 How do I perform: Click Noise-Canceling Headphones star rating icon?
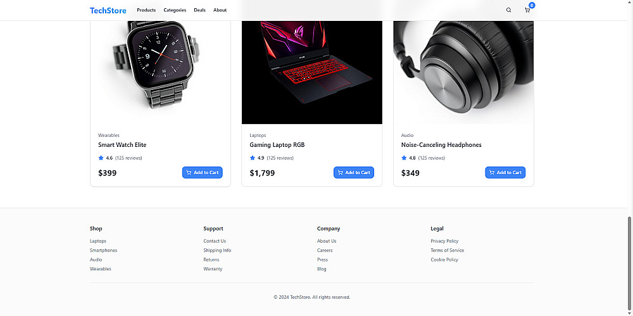click(404, 158)
